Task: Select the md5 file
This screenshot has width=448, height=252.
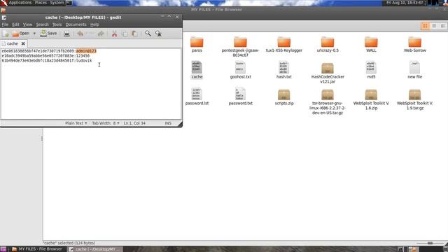Action: tap(371, 70)
